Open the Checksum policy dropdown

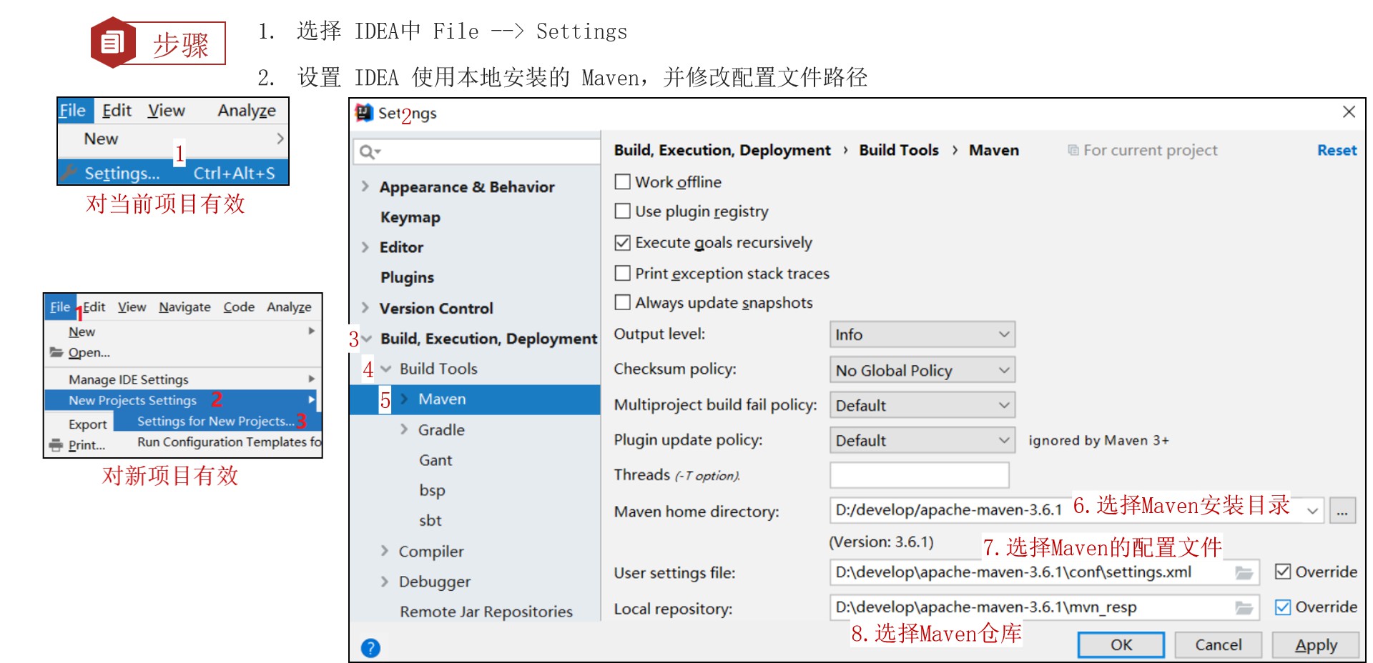922,370
